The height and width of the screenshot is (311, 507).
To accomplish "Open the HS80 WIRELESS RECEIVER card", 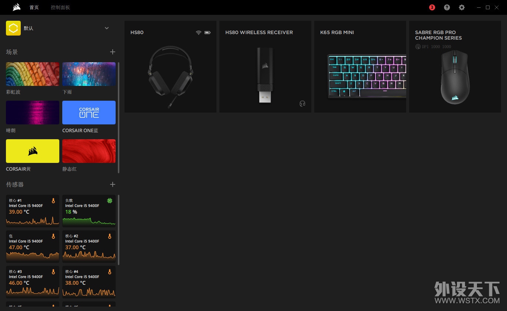I will point(265,67).
